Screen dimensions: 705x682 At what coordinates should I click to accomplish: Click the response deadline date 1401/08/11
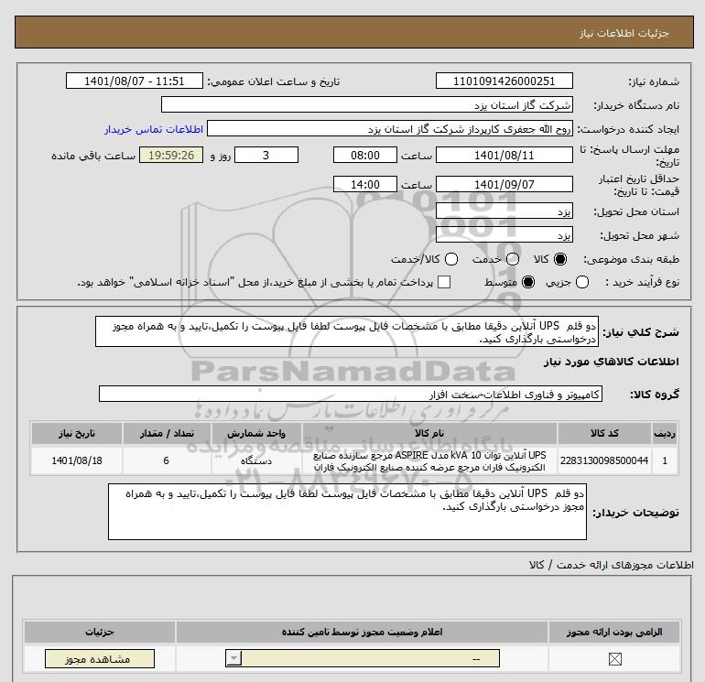[x=504, y=155]
